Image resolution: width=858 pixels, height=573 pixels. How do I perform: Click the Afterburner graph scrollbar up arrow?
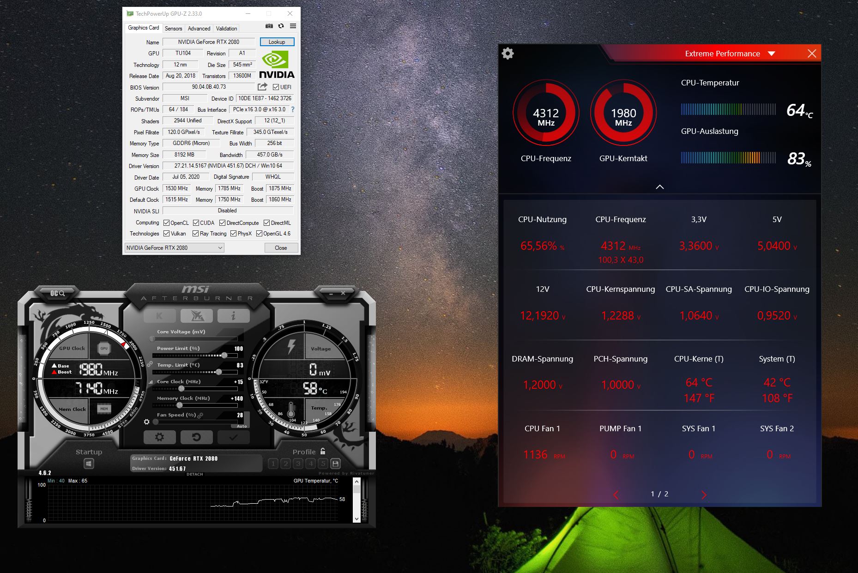[356, 482]
